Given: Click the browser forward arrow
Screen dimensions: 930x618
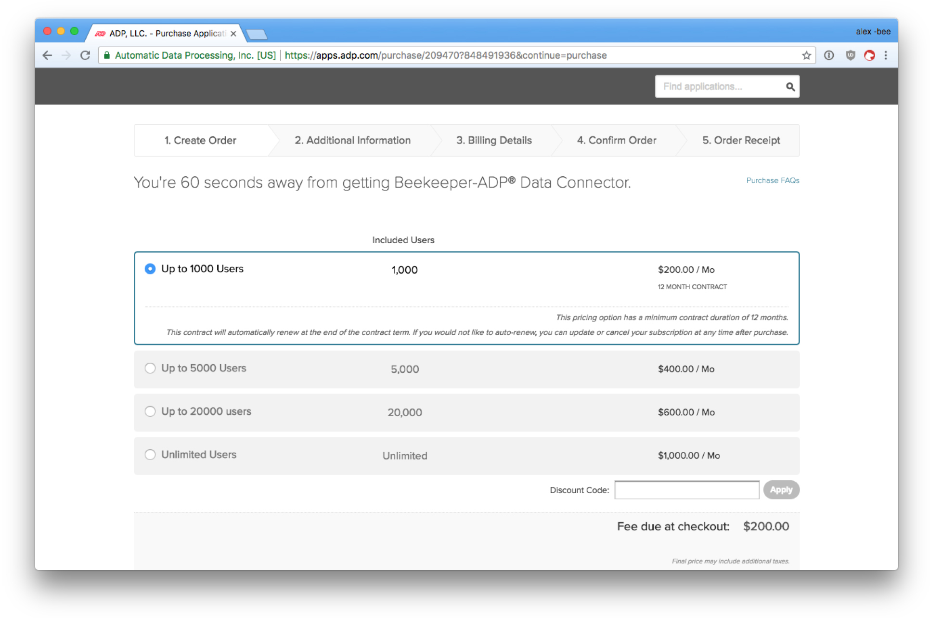Looking at the screenshot, I should [x=66, y=55].
